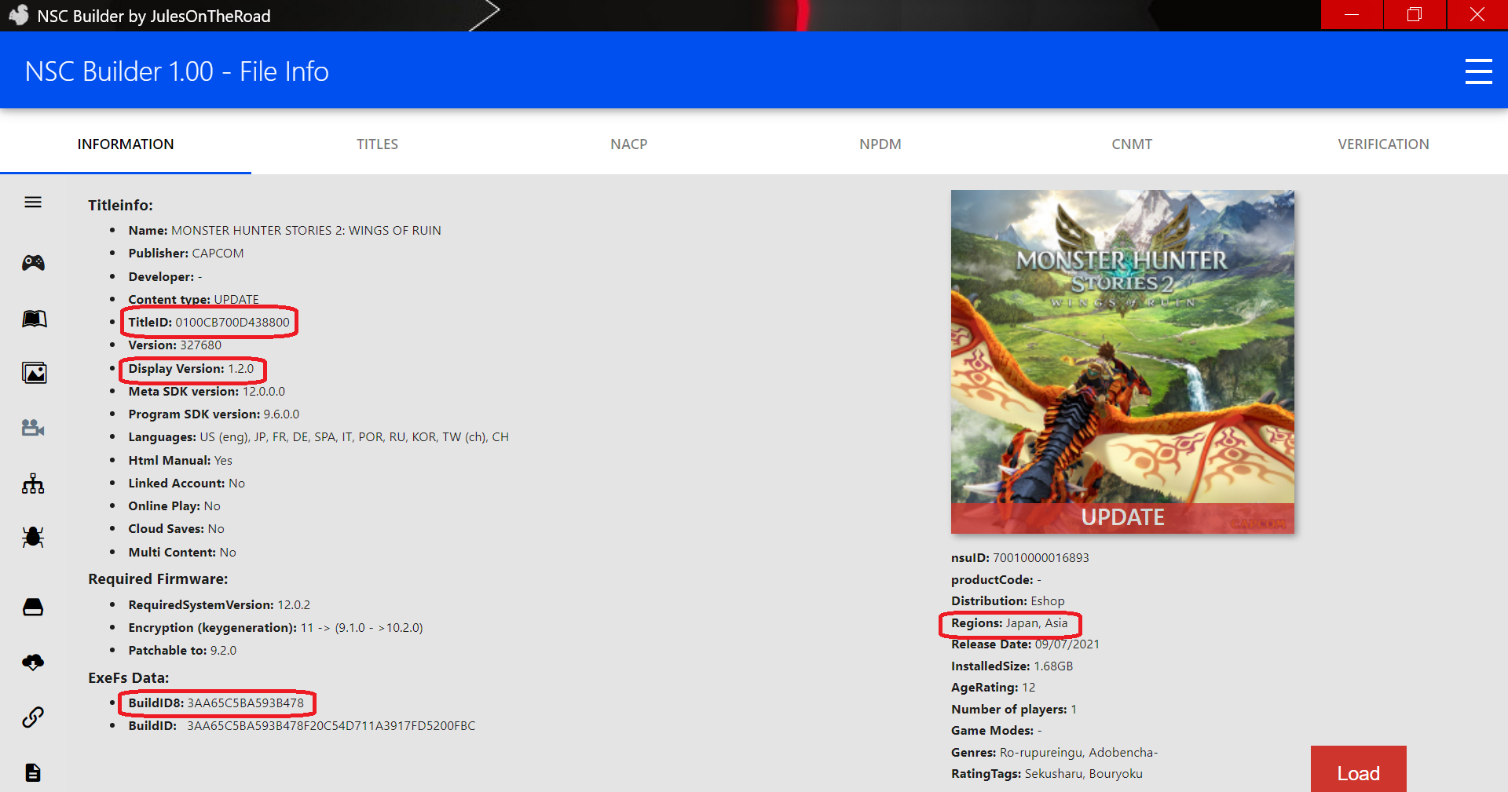Viewport: 1508px width, 792px height.
Task: Switch to the CNMT tab
Action: pyautogui.click(x=1132, y=144)
